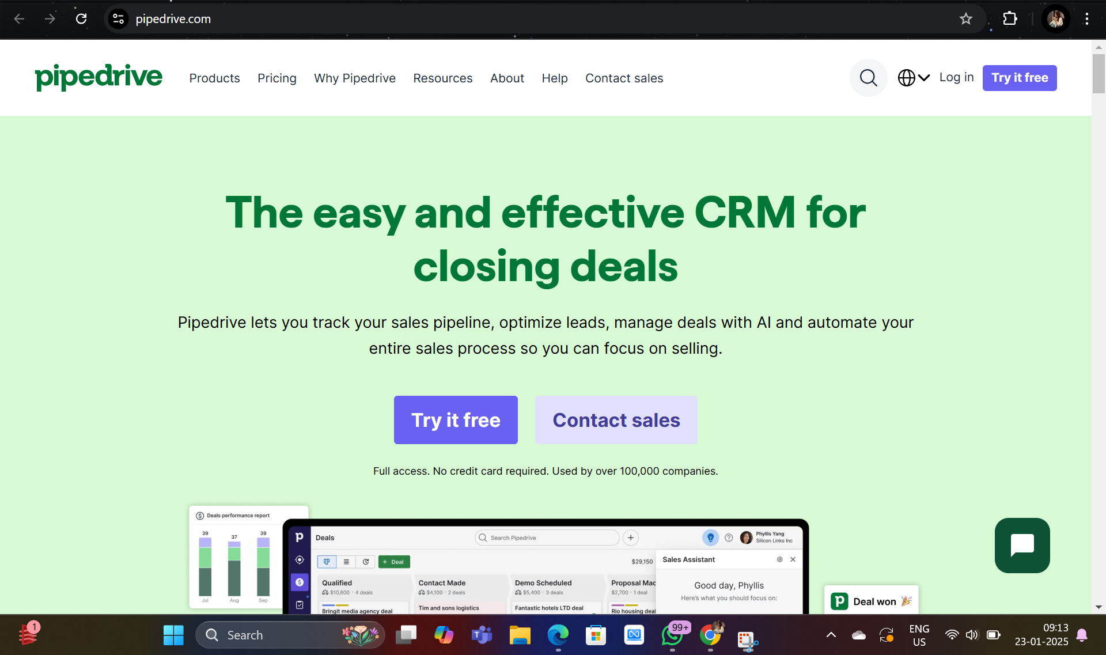Click the Sales Assistant settings gear icon

click(779, 559)
